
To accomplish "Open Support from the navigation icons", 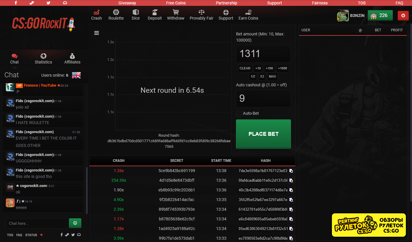I will (x=226, y=15).
